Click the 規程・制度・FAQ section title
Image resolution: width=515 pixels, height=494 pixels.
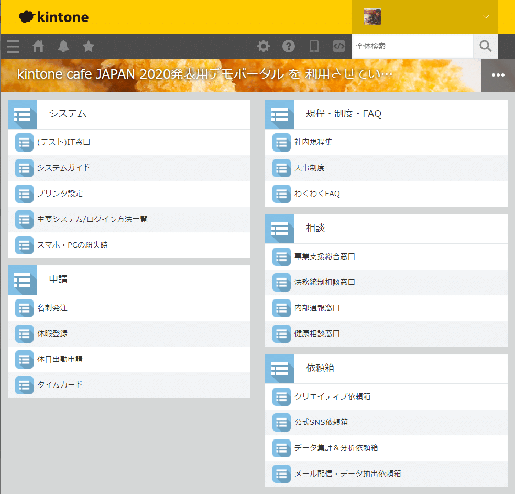click(344, 114)
